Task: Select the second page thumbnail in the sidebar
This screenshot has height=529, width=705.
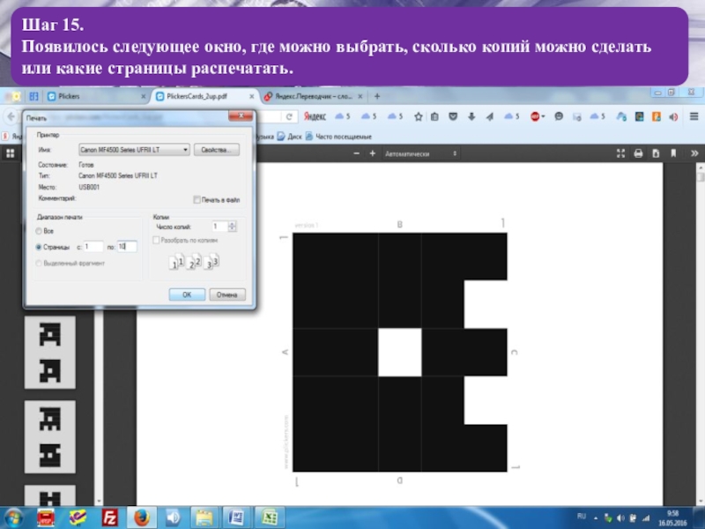Action: (49, 436)
